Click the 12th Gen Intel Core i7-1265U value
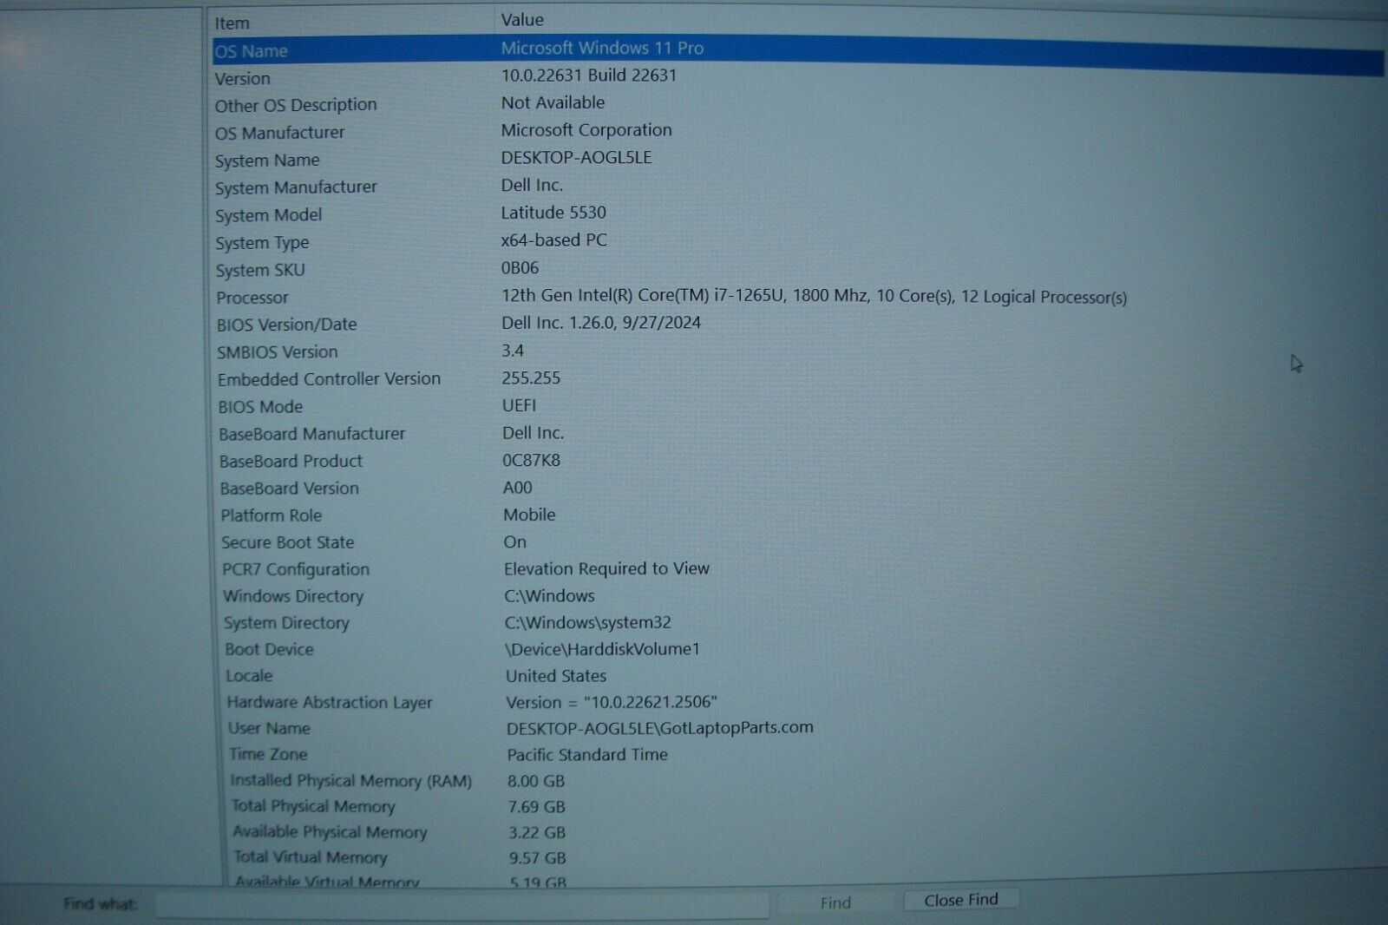Viewport: 1388px width, 925px height. (x=814, y=297)
